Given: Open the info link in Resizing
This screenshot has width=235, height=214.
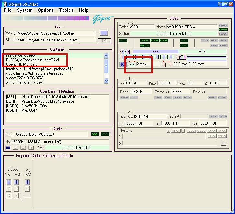Looking at the screenshot, I should [x=223, y=144].
